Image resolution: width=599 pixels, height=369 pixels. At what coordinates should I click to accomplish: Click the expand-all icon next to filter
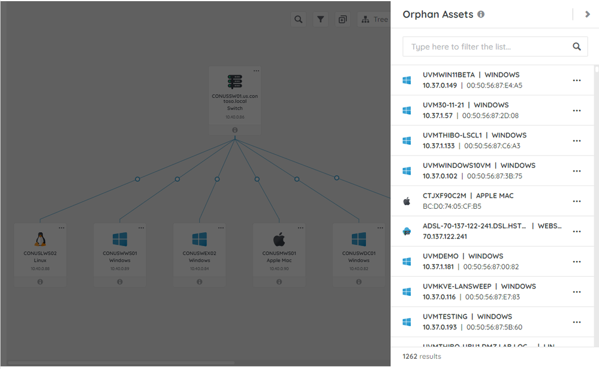[342, 20]
